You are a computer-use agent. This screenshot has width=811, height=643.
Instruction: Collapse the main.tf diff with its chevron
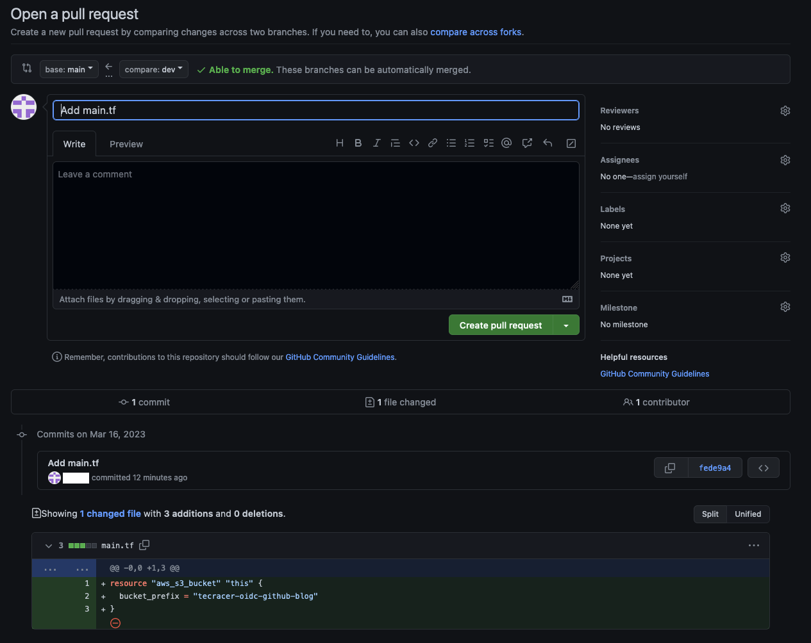pos(49,545)
